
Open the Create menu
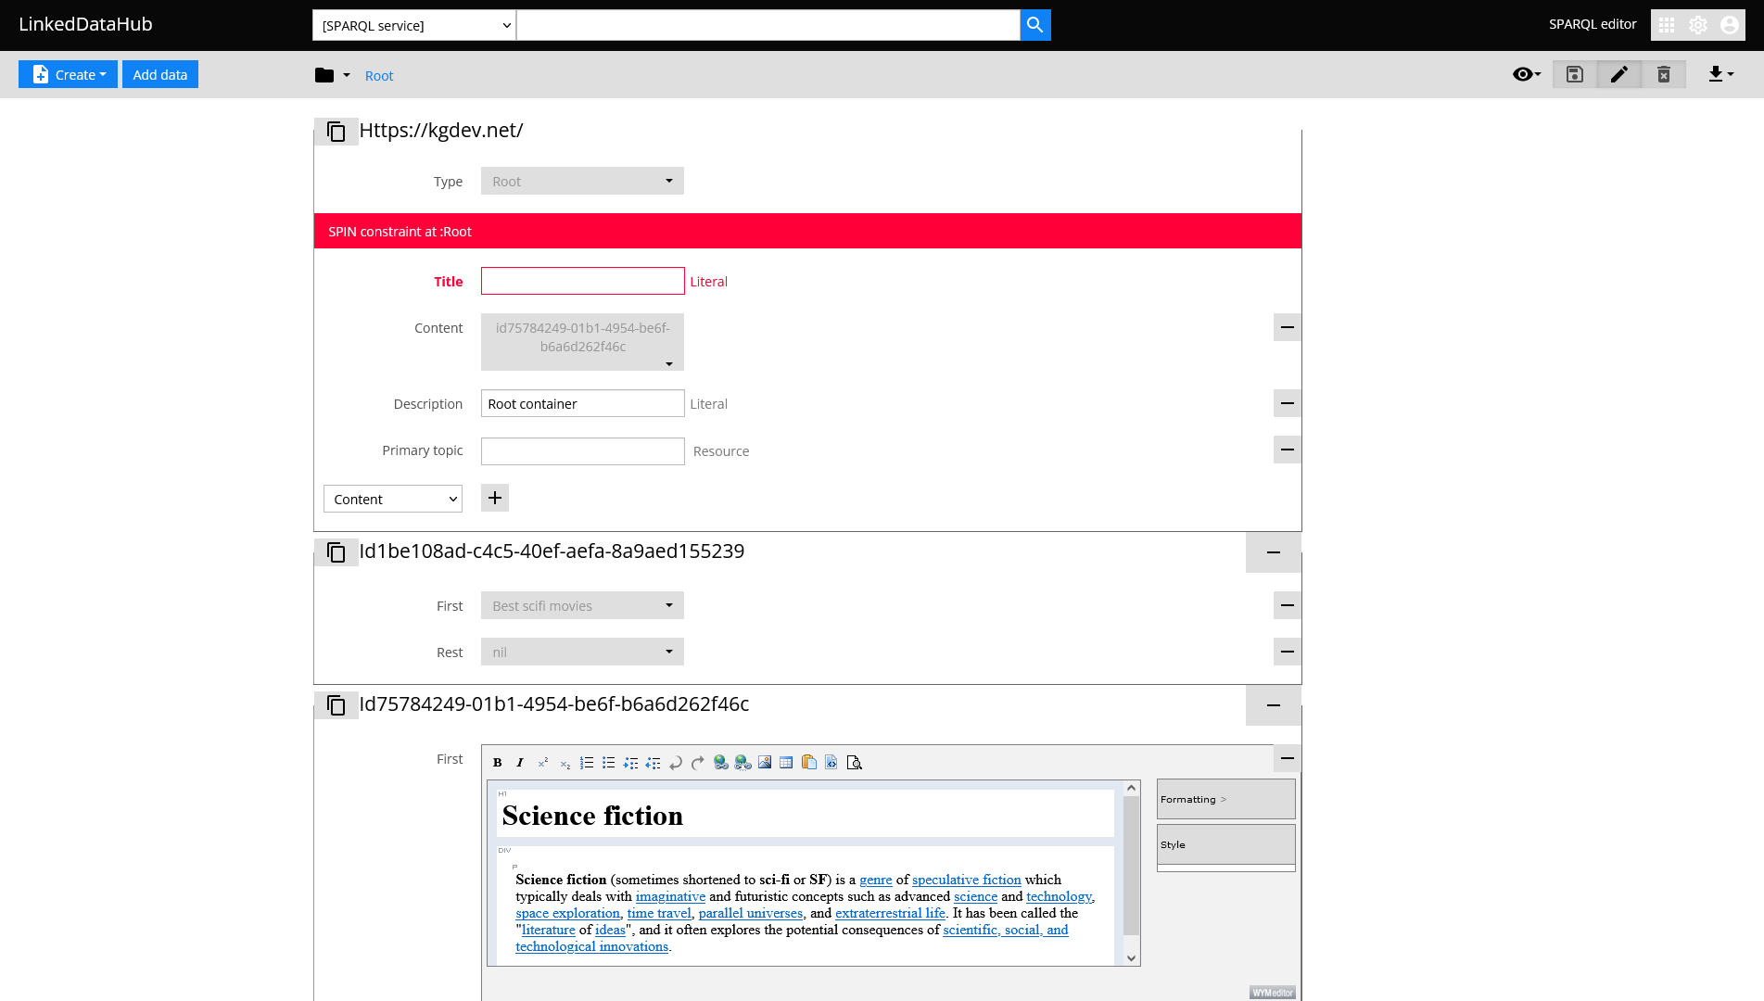point(68,74)
